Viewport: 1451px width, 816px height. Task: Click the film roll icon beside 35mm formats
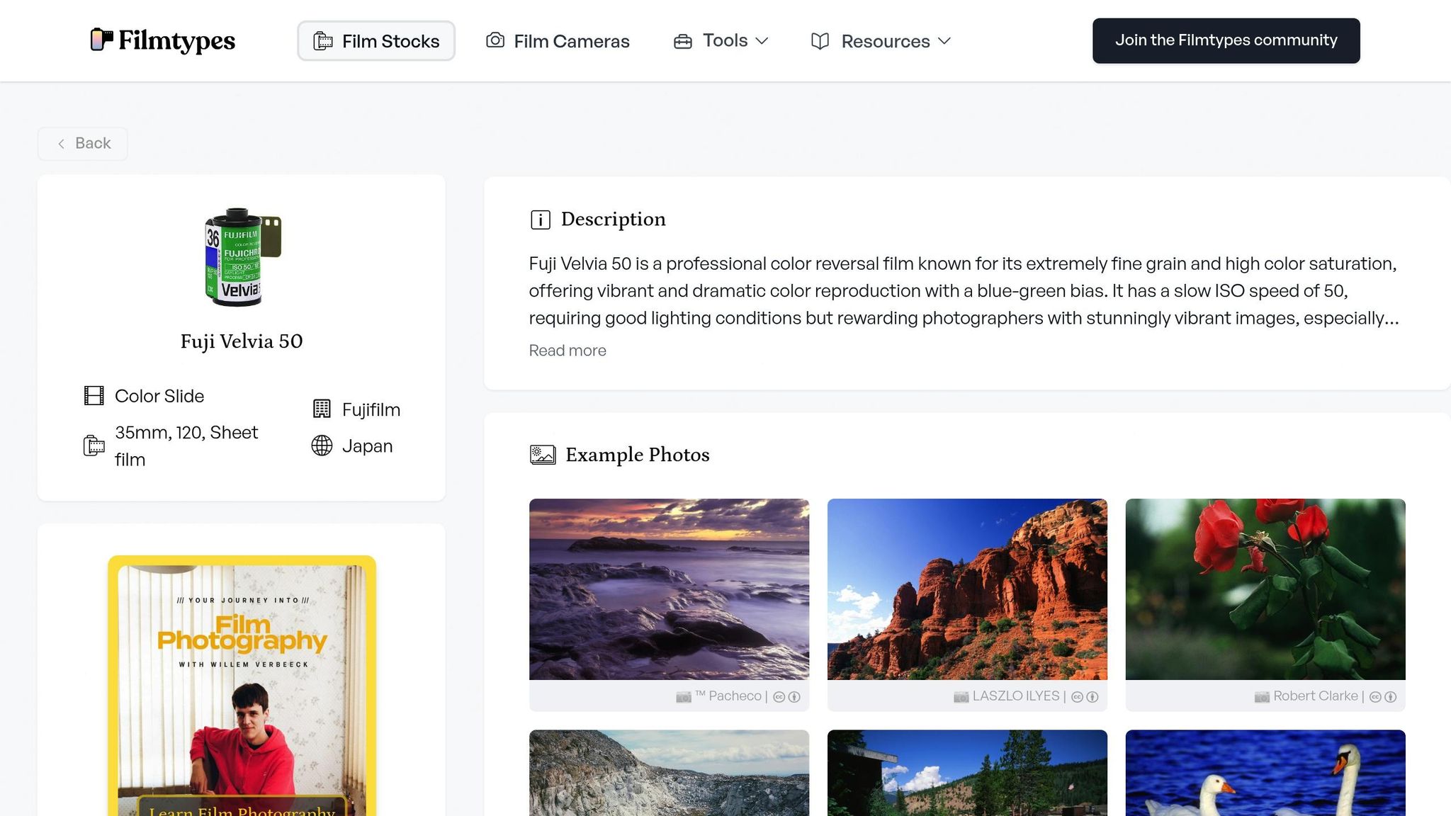point(94,446)
